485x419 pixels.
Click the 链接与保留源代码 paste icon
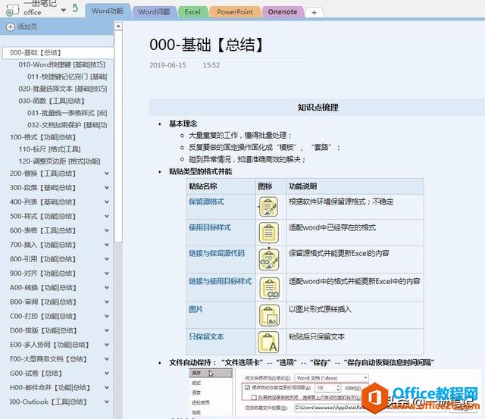(268, 259)
